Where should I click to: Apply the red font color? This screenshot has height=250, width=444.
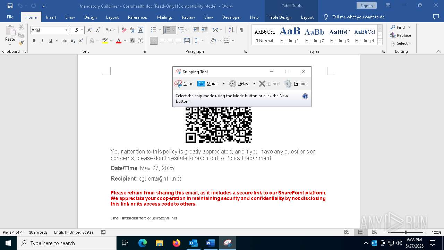coord(119,41)
